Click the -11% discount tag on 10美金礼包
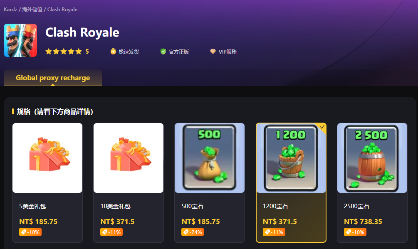The width and height of the screenshot is (418, 249). 111,232
